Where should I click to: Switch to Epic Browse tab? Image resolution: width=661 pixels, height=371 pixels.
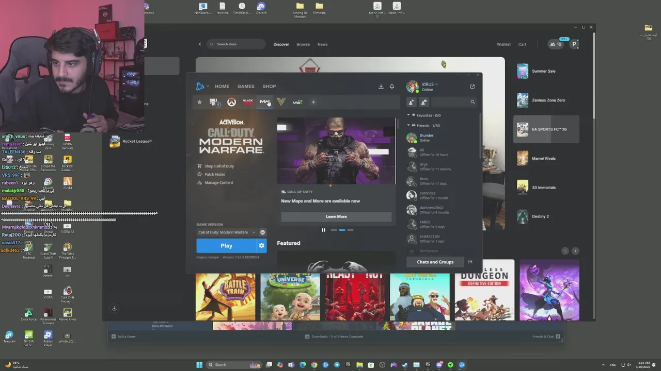(303, 44)
